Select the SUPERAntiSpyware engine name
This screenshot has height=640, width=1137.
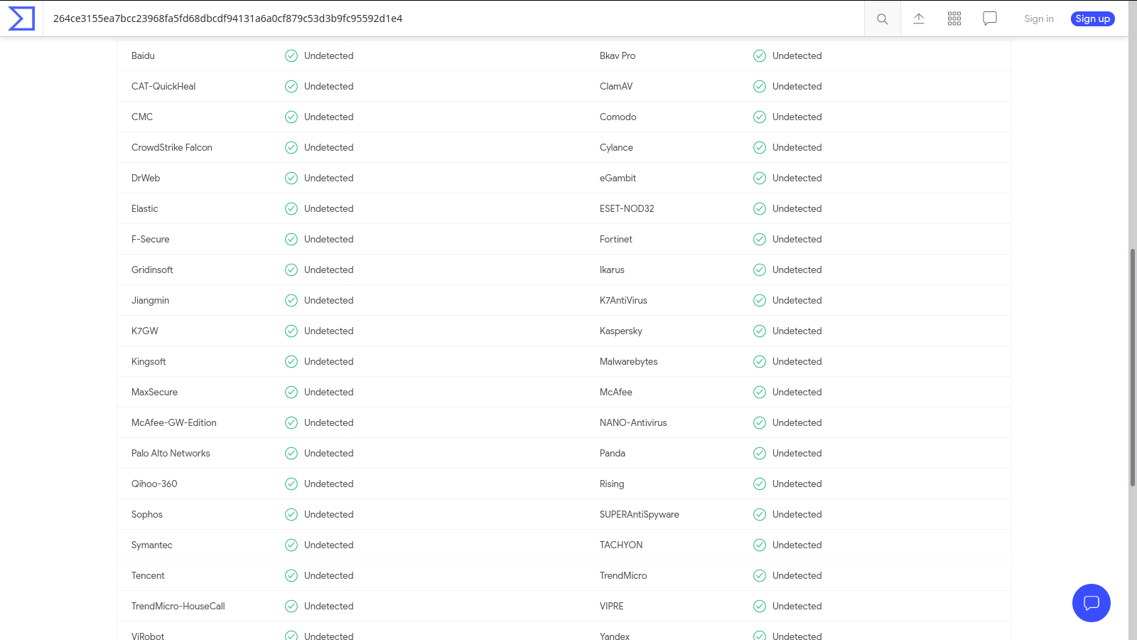640,514
